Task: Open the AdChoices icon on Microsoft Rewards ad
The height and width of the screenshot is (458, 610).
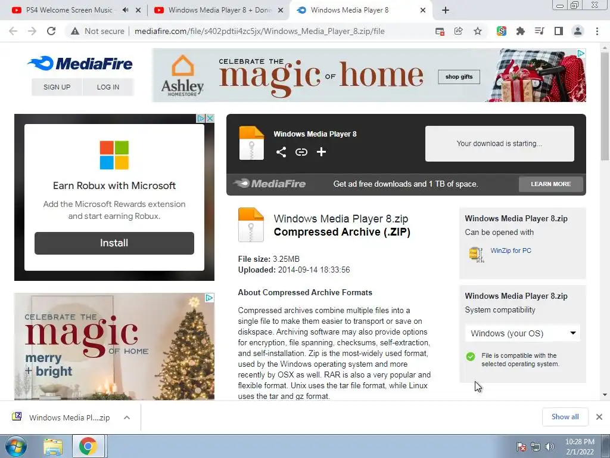Action: (200, 118)
